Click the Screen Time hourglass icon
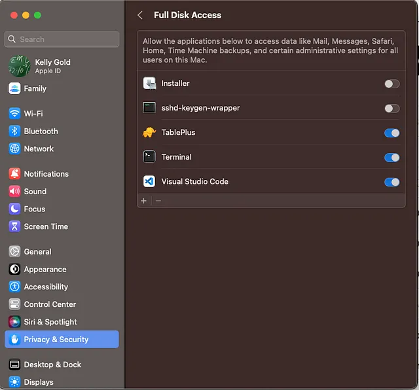Screen dimensions: 419x390 pos(14,227)
